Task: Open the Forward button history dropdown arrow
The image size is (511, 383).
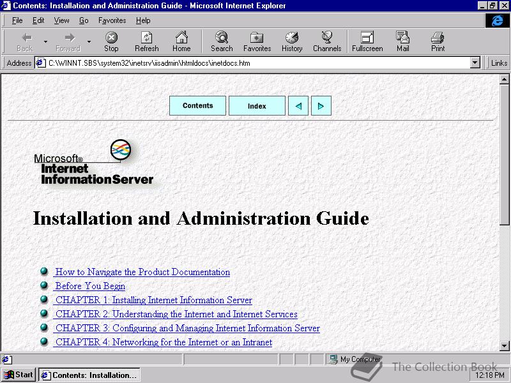Action: pos(89,41)
